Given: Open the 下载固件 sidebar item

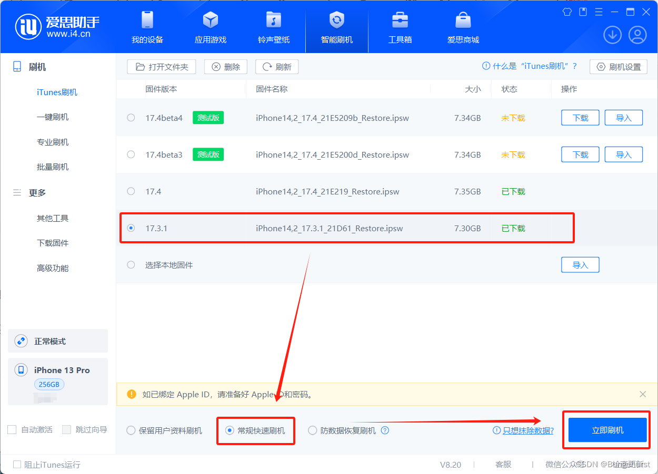Looking at the screenshot, I should [x=53, y=243].
